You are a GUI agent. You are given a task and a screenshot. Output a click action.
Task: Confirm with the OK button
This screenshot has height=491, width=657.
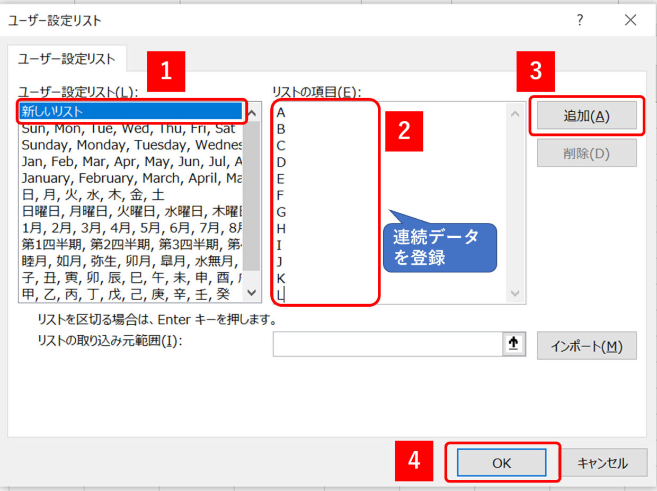[x=501, y=463]
